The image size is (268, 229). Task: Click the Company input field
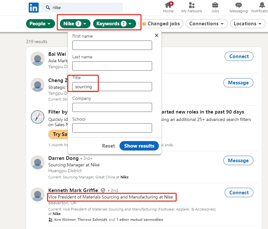coord(112,107)
